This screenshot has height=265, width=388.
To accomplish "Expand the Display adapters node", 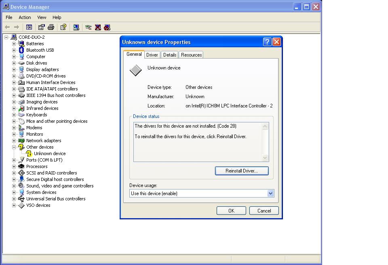I will pyautogui.click(x=14, y=70).
